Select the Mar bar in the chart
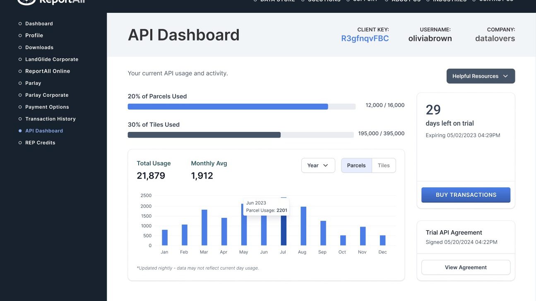This screenshot has width=536, height=301. pyautogui.click(x=204, y=227)
